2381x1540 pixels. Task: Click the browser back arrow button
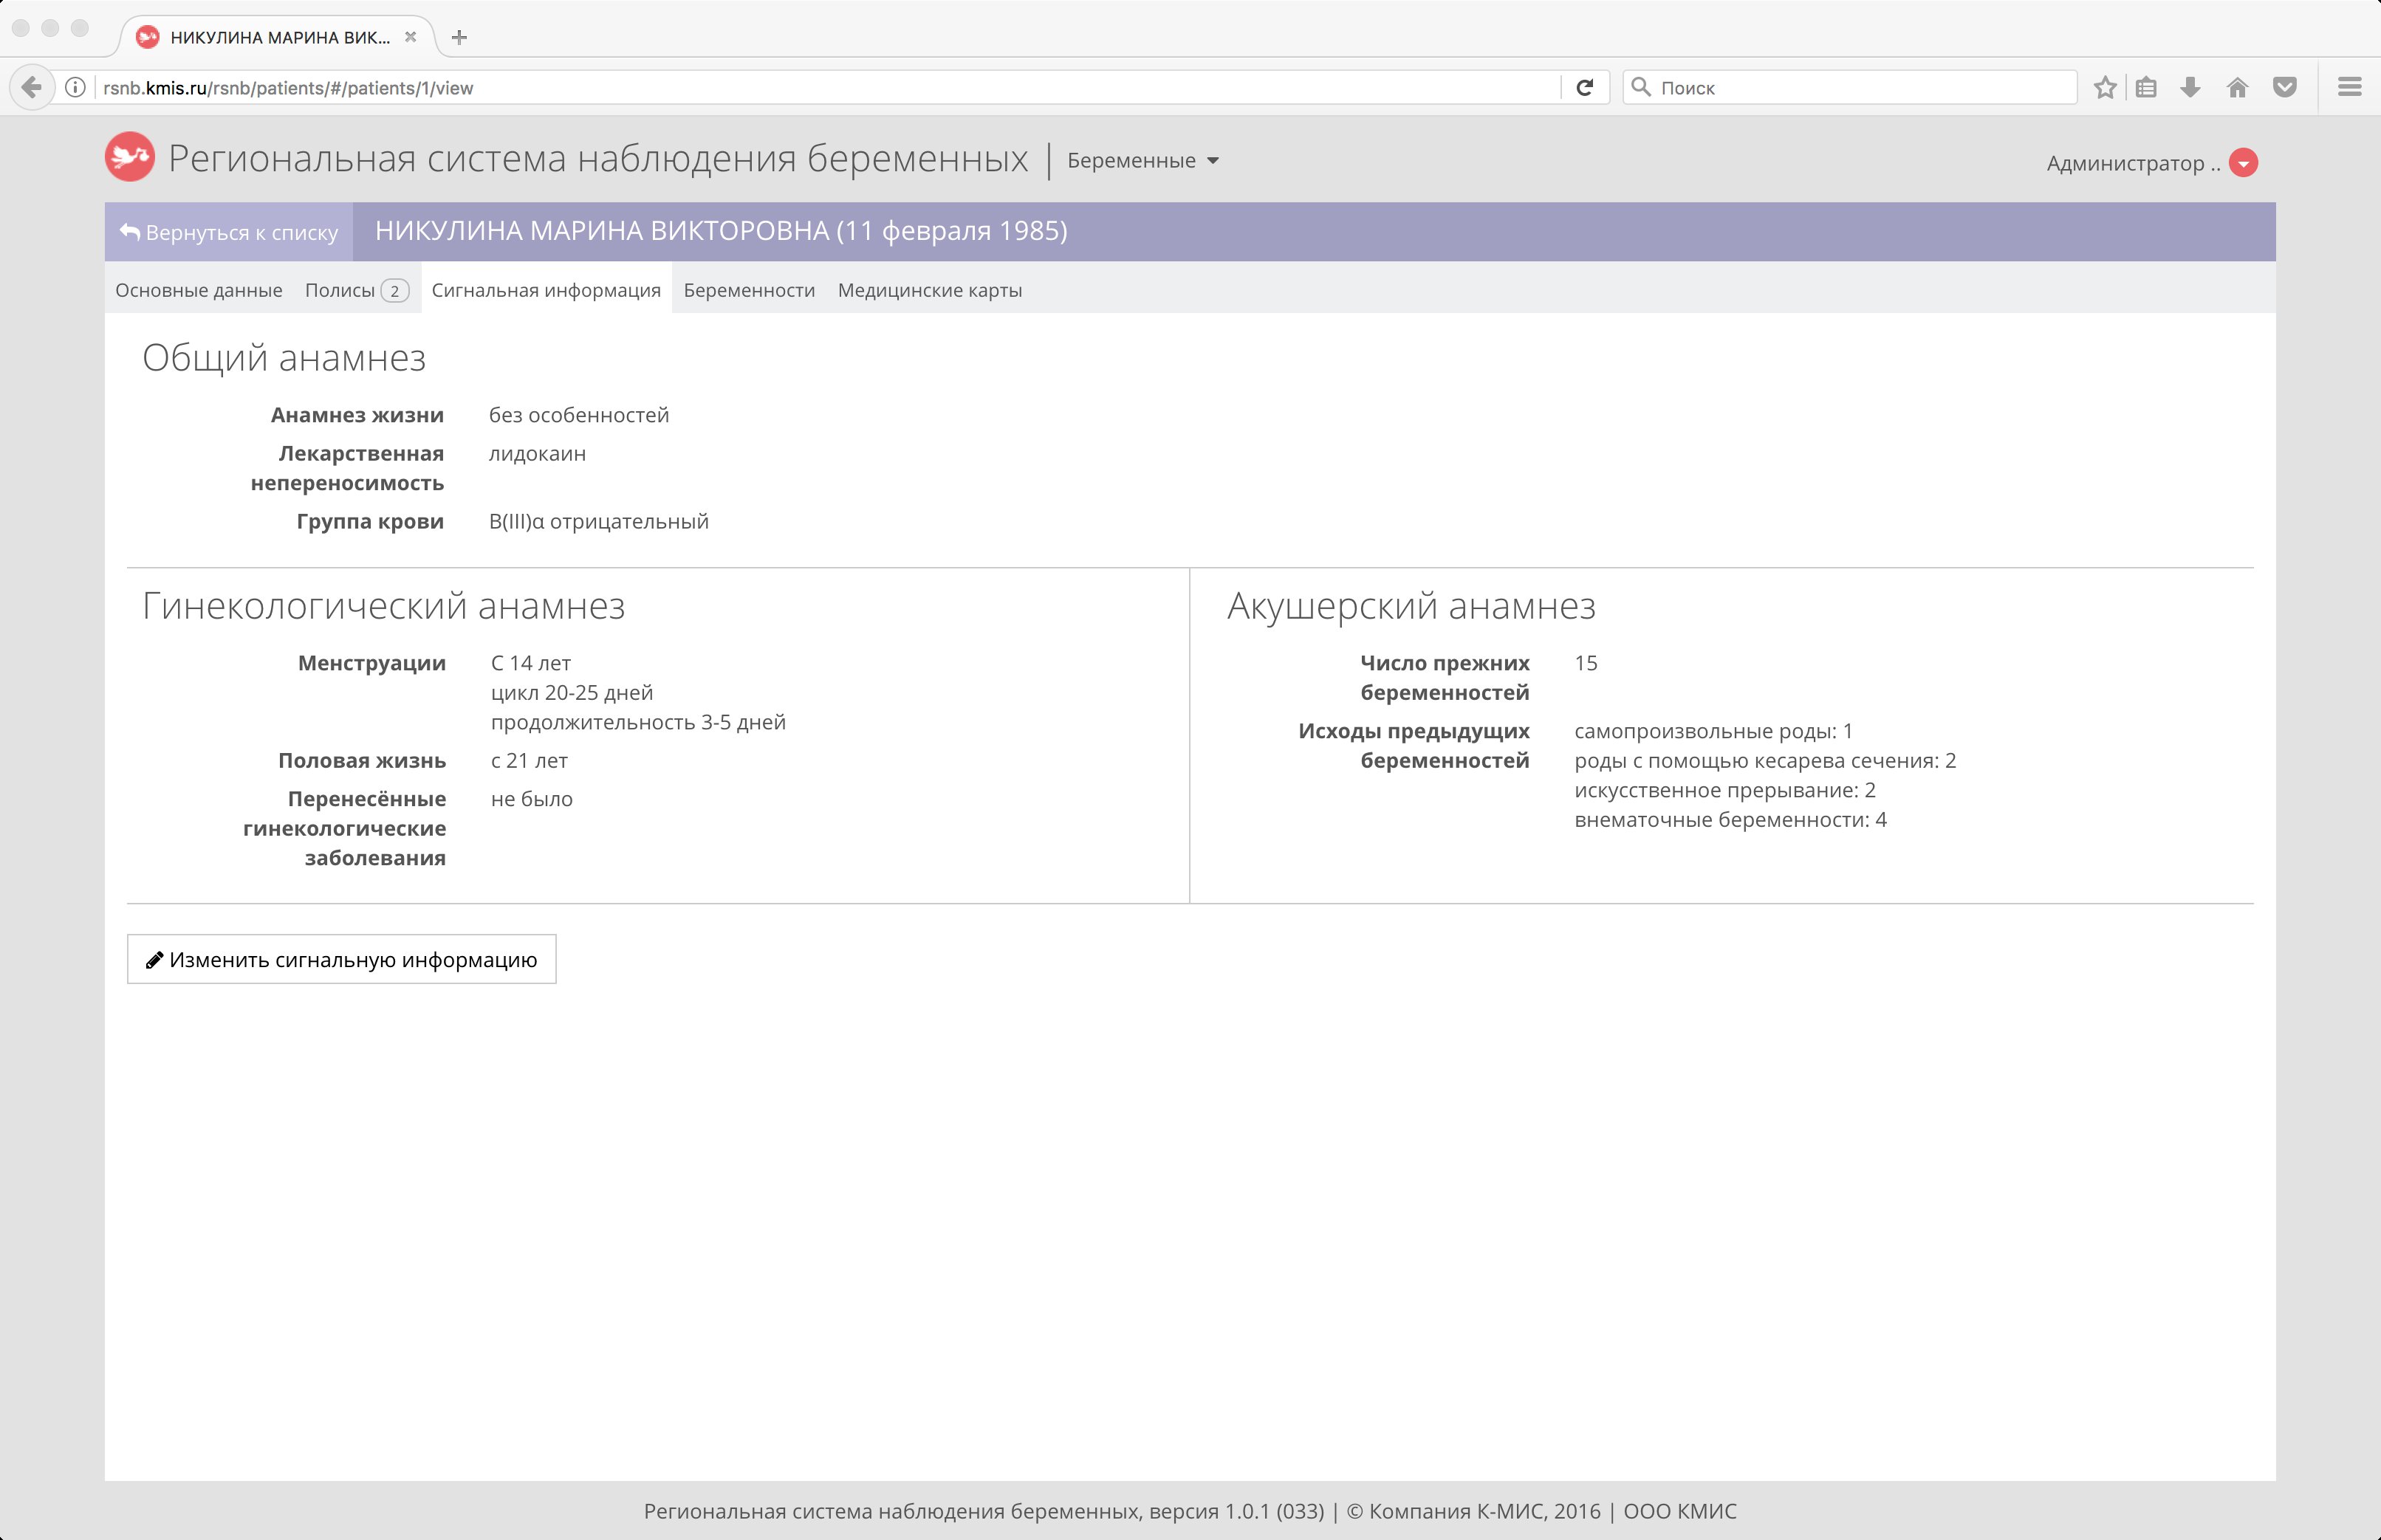coord(32,88)
